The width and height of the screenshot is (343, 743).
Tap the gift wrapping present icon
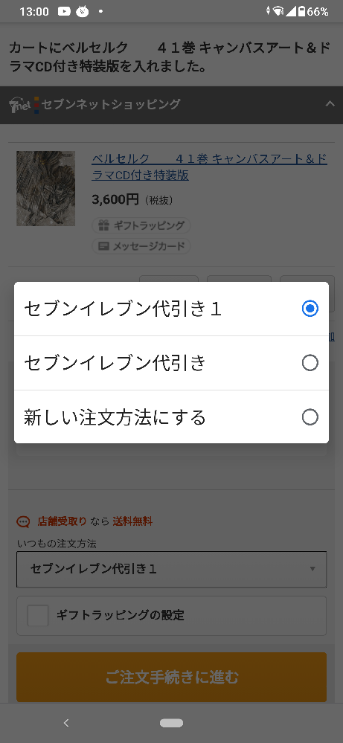pos(103,226)
